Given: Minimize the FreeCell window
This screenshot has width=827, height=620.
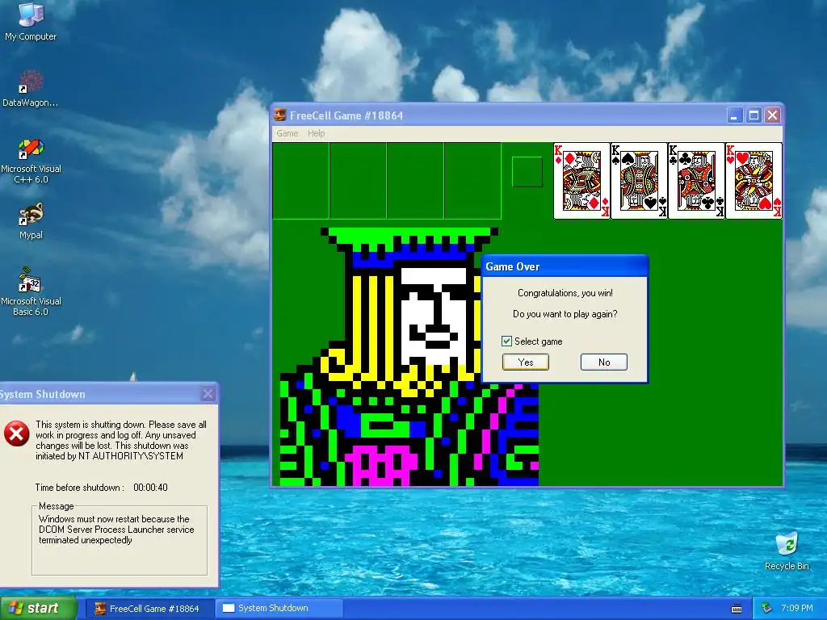Looking at the screenshot, I should coord(734,115).
